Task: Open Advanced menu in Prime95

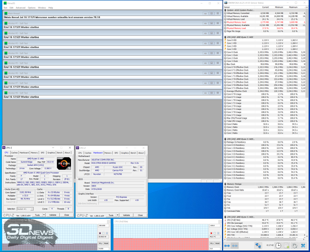Action: [21, 8]
